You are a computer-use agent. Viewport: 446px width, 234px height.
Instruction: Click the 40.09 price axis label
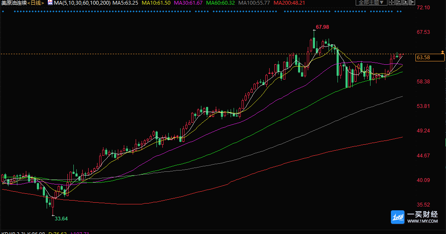423,180
